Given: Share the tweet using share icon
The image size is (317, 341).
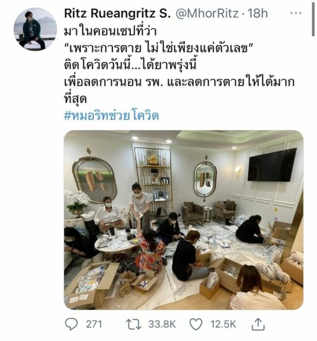Looking at the screenshot, I should point(258,324).
